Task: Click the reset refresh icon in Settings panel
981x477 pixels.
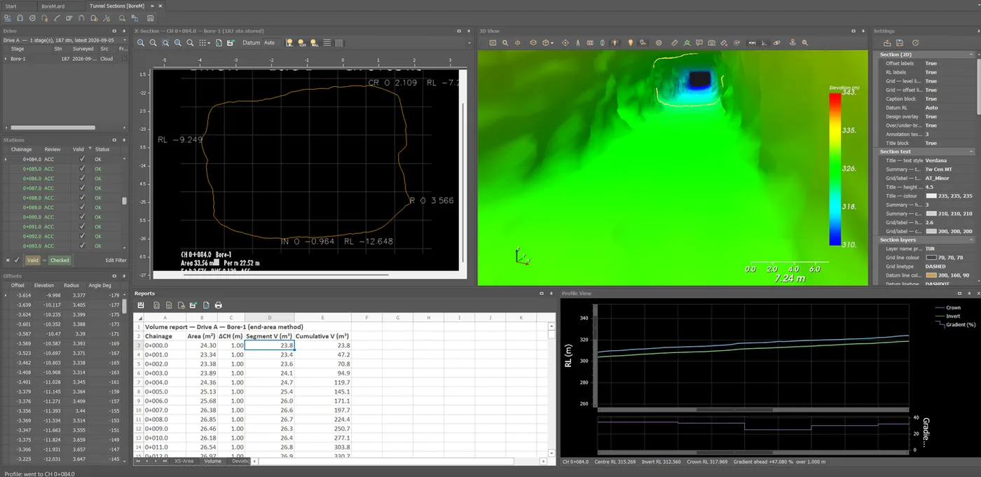Action: [915, 43]
